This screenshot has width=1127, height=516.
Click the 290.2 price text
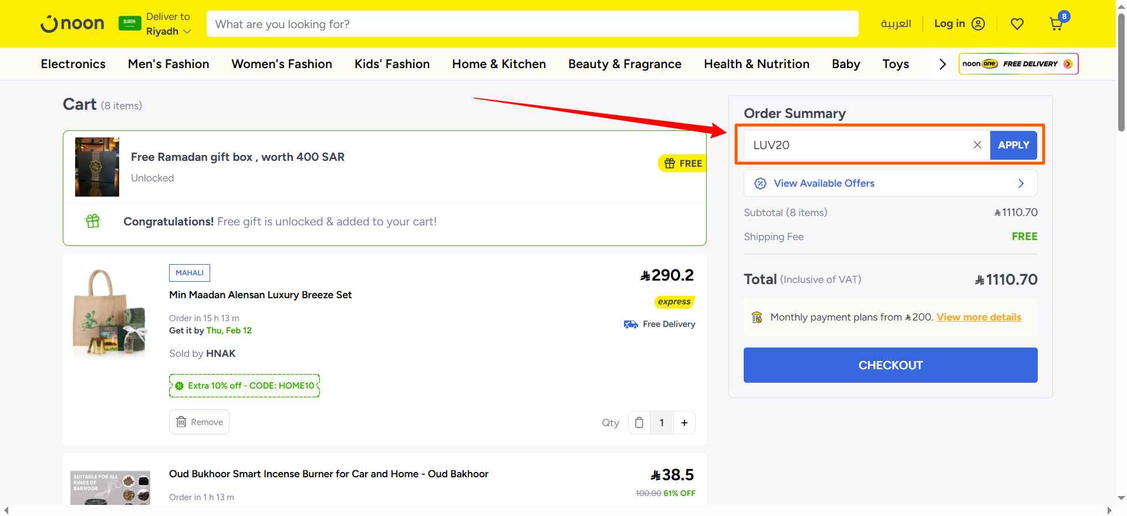[x=667, y=275]
